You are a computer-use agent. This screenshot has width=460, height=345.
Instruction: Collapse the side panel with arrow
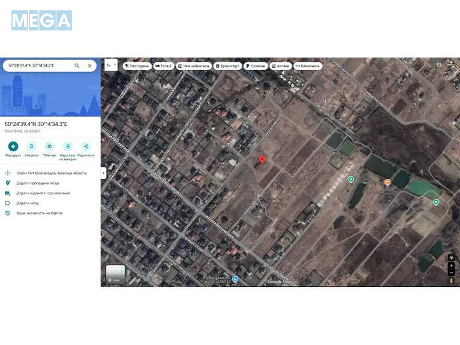tap(103, 173)
